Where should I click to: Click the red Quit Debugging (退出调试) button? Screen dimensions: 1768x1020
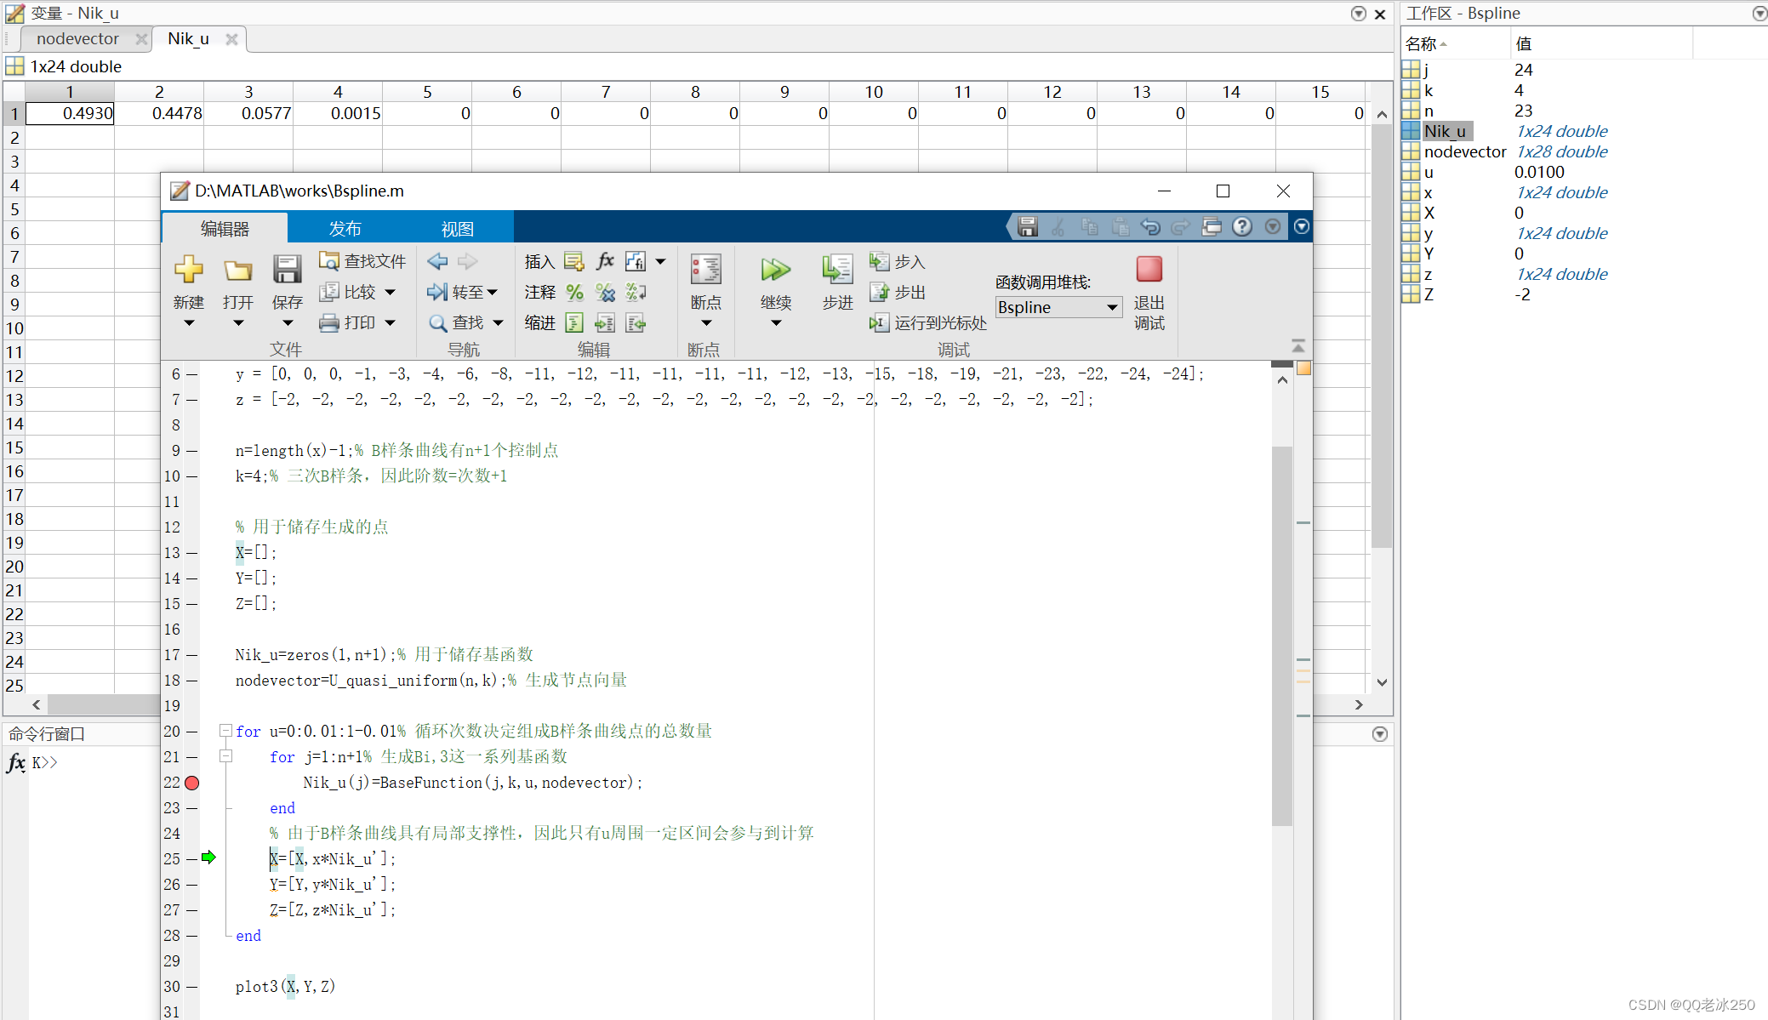(x=1149, y=270)
